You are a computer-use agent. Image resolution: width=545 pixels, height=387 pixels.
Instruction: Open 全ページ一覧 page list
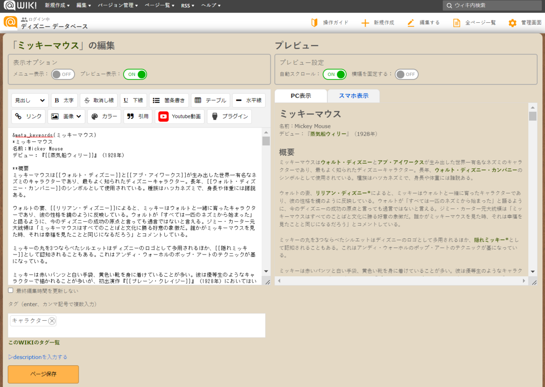point(474,23)
